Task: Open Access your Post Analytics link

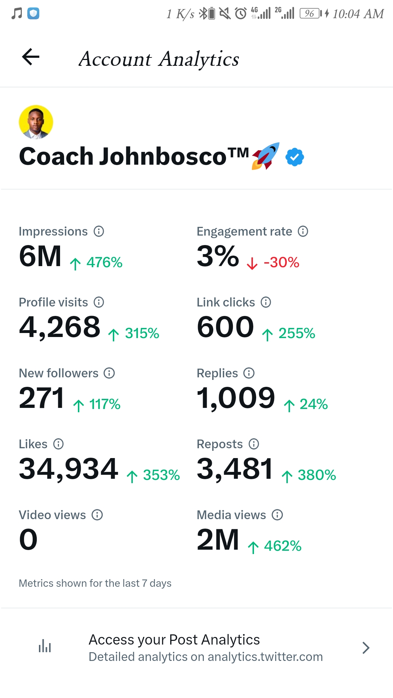Action: click(174, 640)
